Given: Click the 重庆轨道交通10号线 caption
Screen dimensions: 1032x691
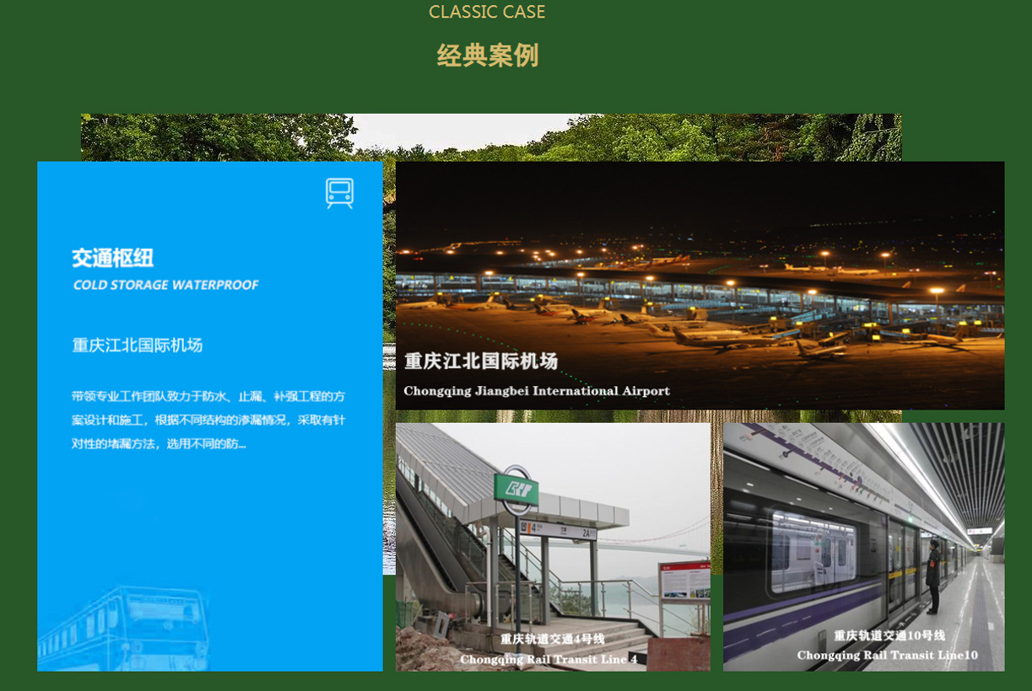Looking at the screenshot, I should tap(889, 635).
